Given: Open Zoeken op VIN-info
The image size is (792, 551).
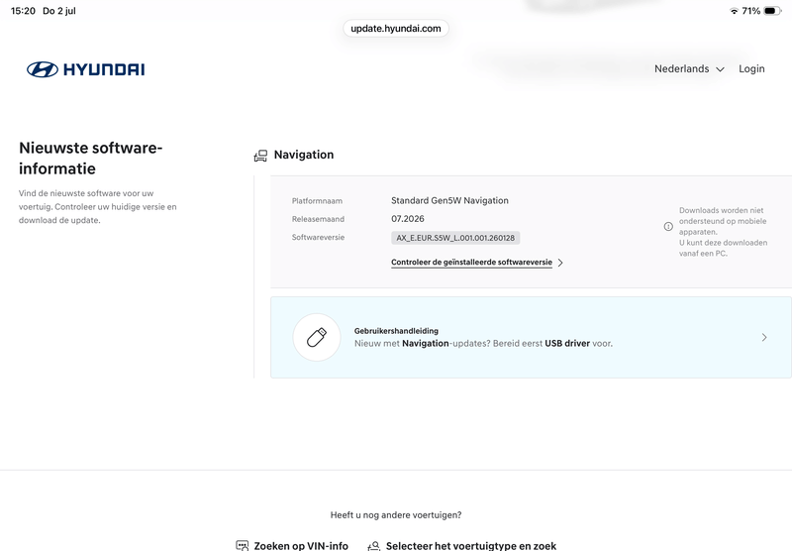Looking at the screenshot, I should (301, 545).
